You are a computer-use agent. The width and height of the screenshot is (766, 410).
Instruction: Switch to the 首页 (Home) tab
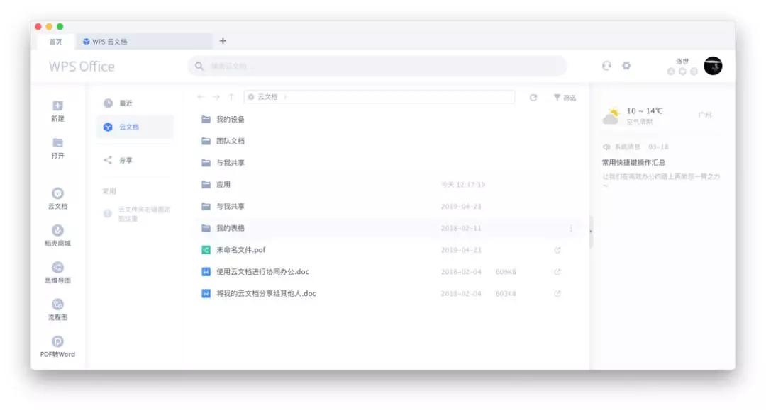click(57, 41)
